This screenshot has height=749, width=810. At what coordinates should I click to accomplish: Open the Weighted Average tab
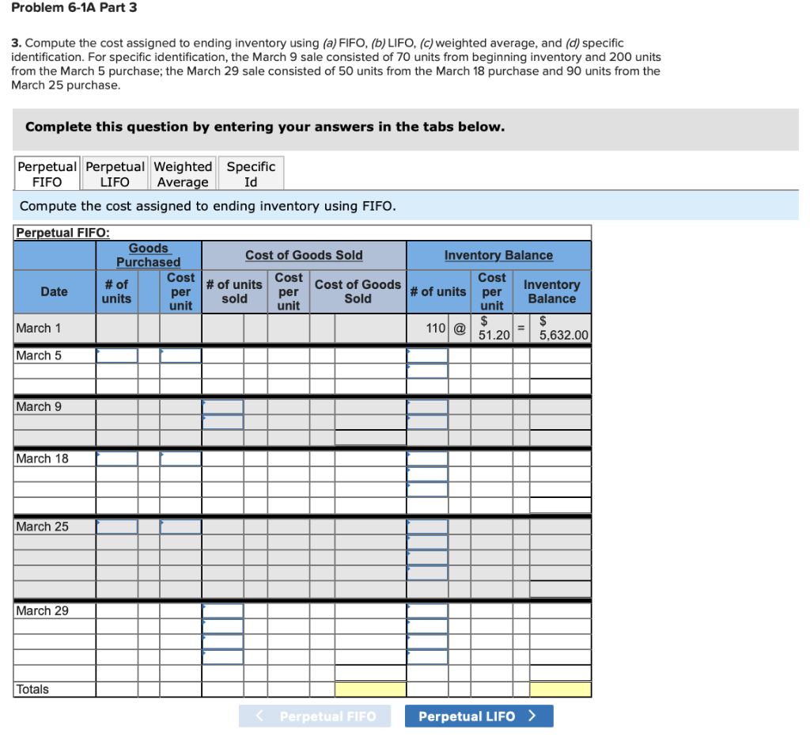click(x=183, y=173)
